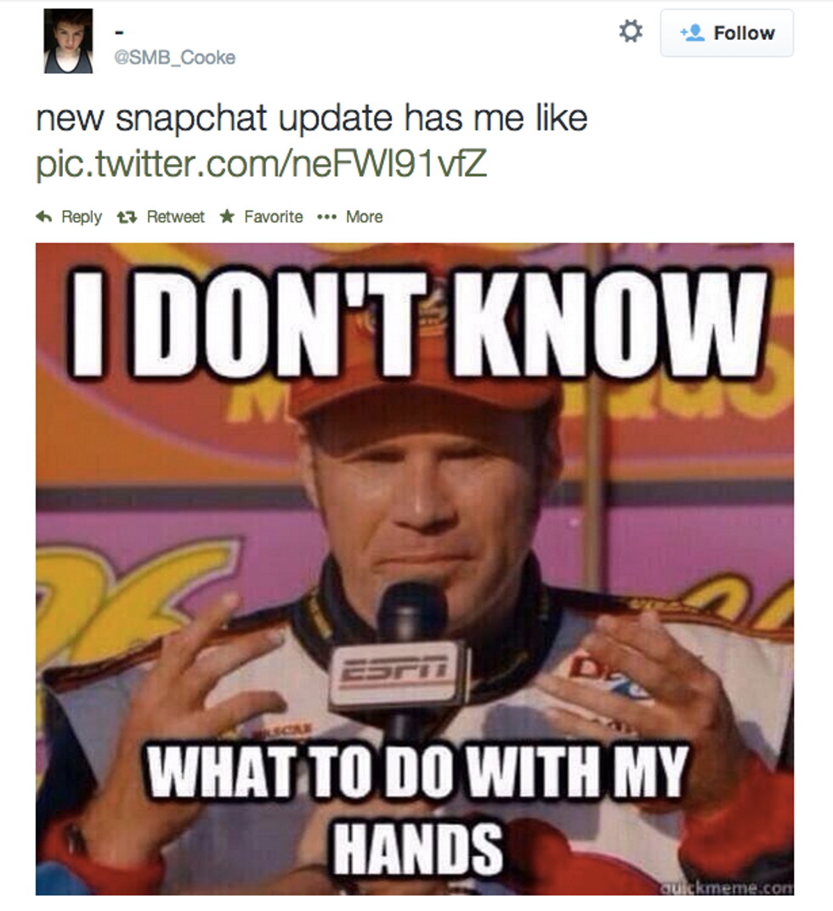The height and width of the screenshot is (911, 833).
Task: Click the Favorite star icon
Action: pos(227,217)
